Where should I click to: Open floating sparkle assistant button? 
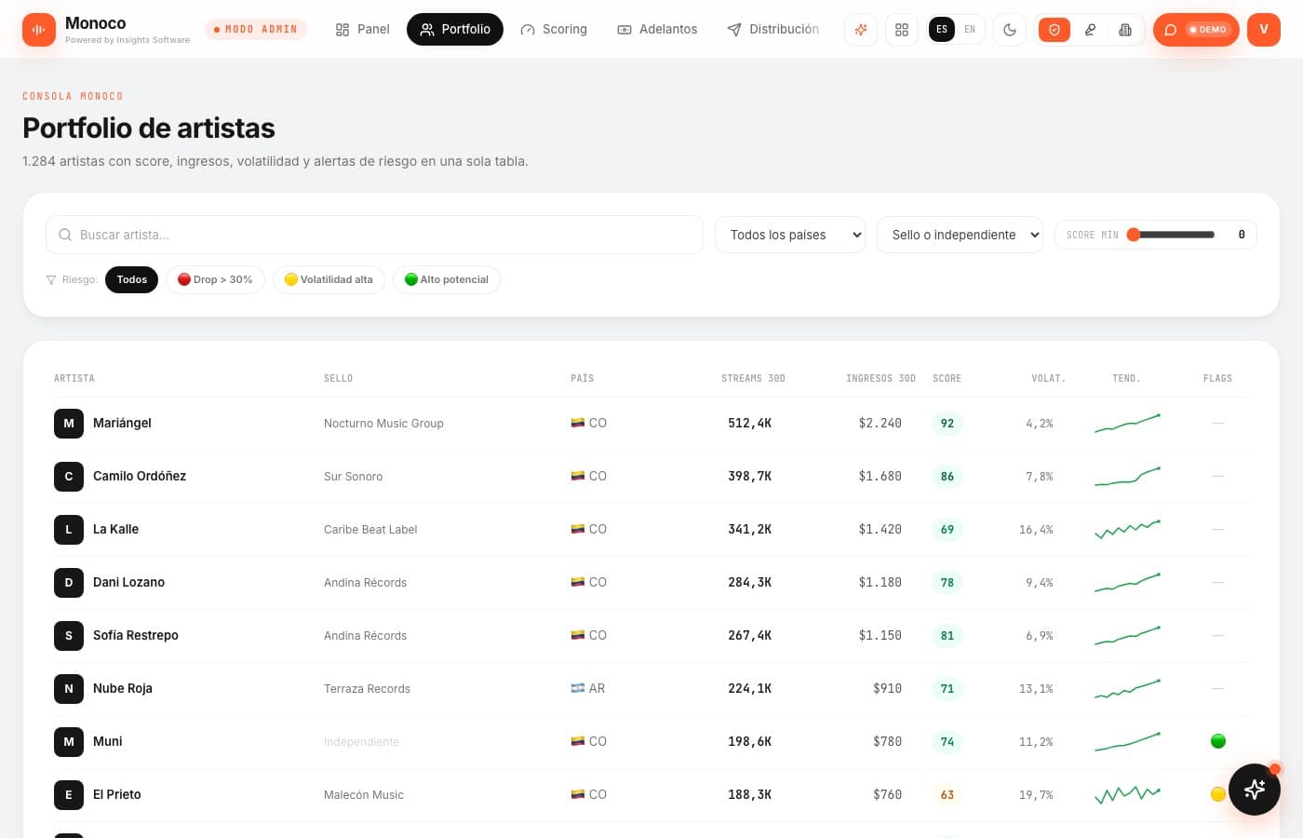pyautogui.click(x=1255, y=790)
